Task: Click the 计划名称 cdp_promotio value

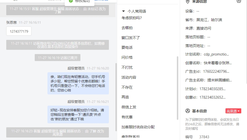Action: pyautogui.click(x=216, y=54)
